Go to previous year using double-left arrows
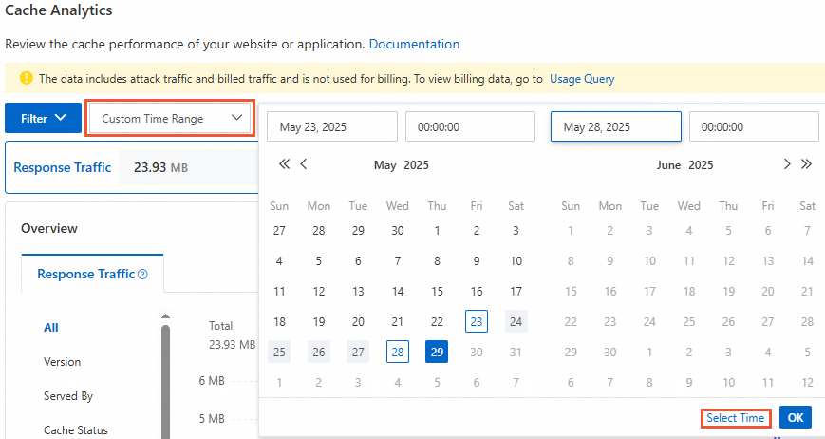 point(284,164)
